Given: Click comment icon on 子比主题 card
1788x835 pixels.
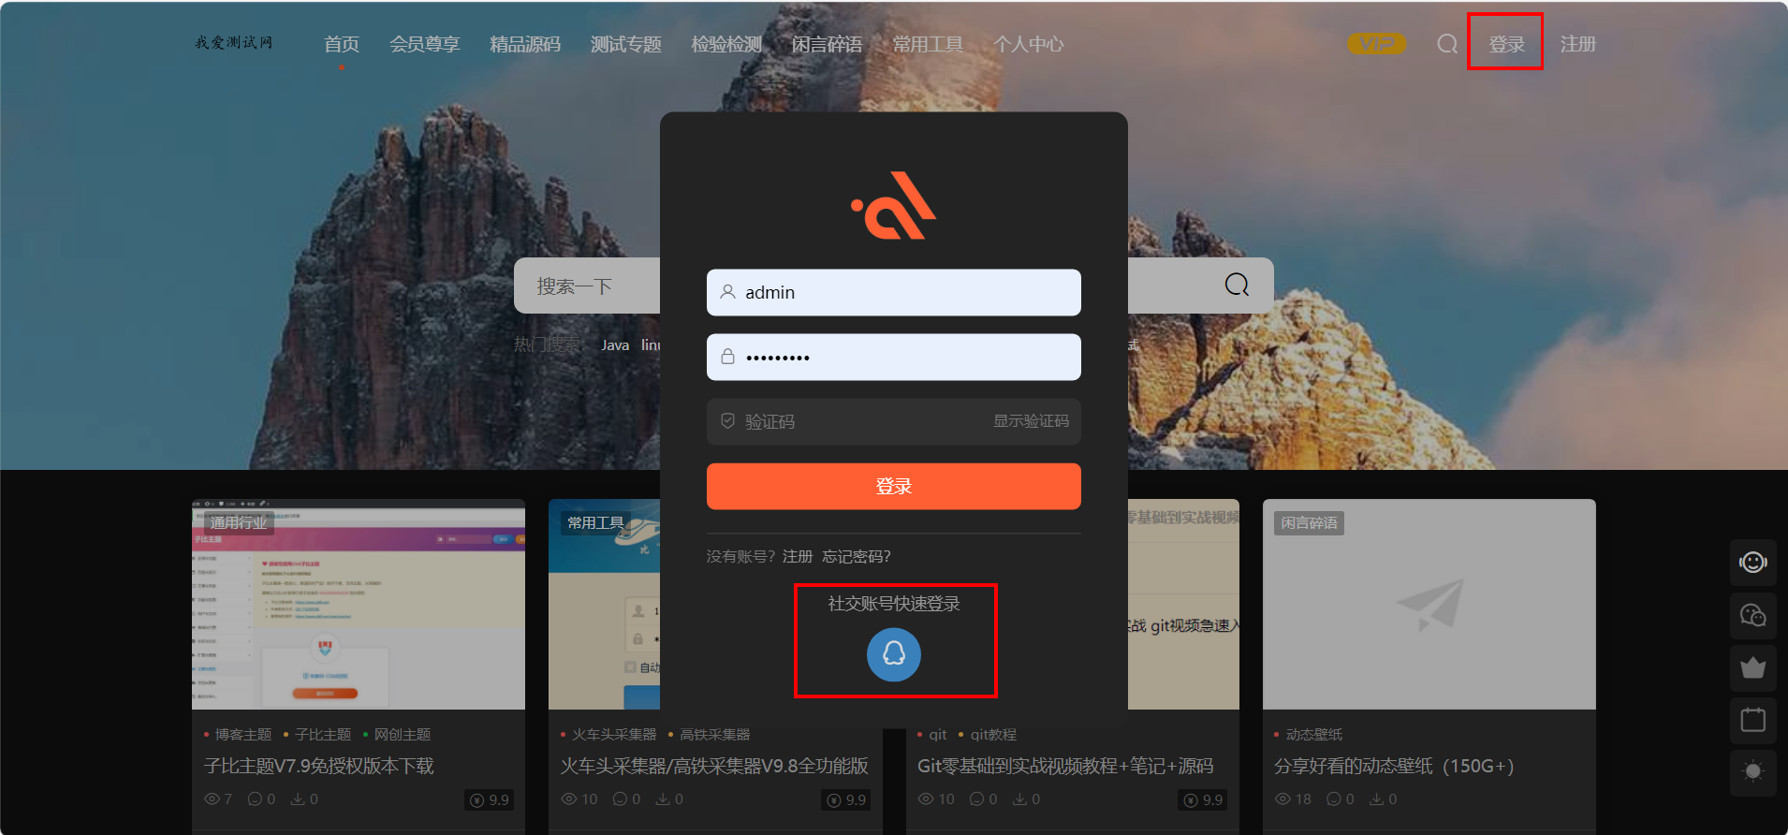Looking at the screenshot, I should pyautogui.click(x=255, y=799).
